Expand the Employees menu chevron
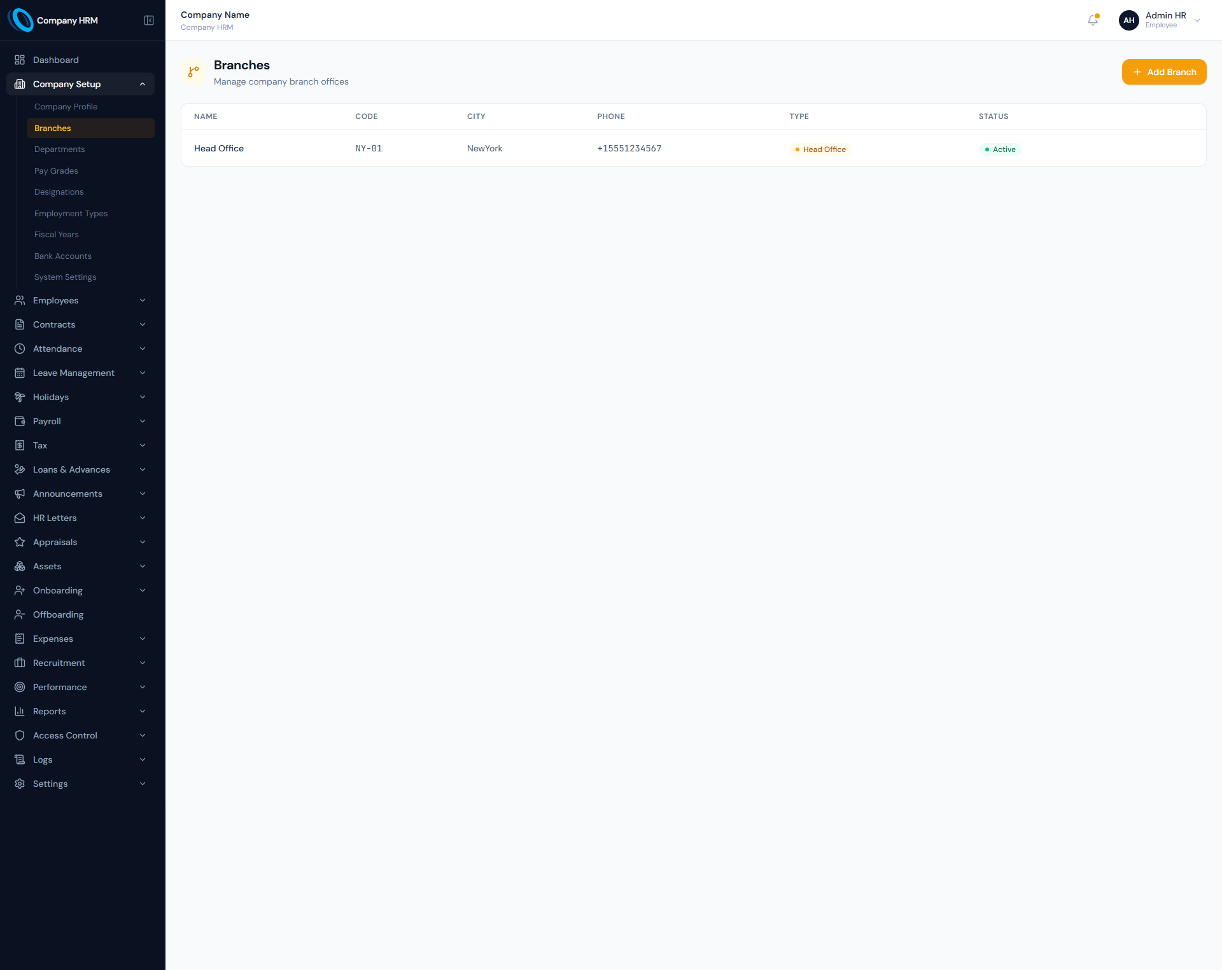The height and width of the screenshot is (970, 1222). (x=143, y=300)
